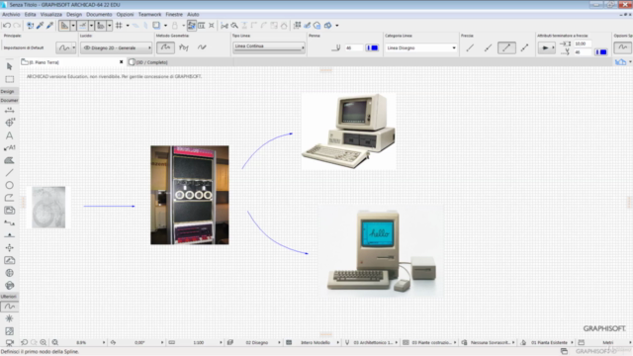This screenshot has width=633, height=356.
Task: Select the Drawing tool in toolbox
Action: point(9,211)
